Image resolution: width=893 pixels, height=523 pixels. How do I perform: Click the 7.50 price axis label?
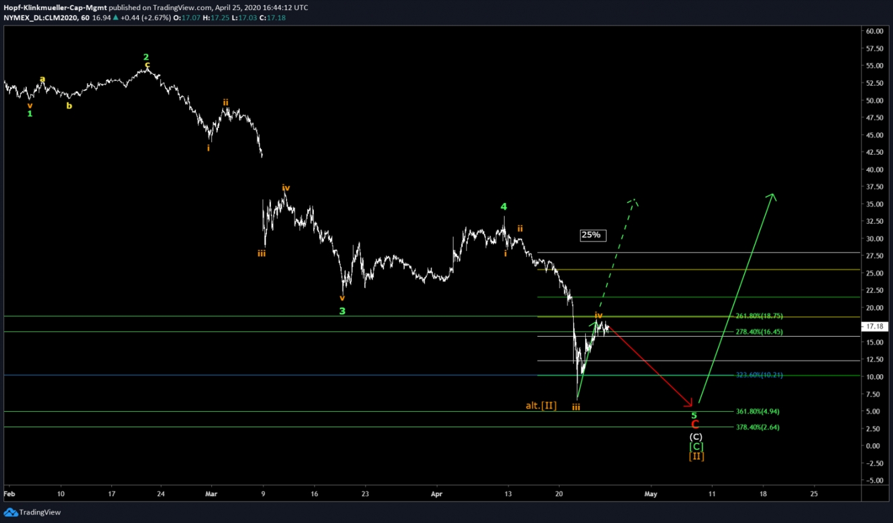874,394
